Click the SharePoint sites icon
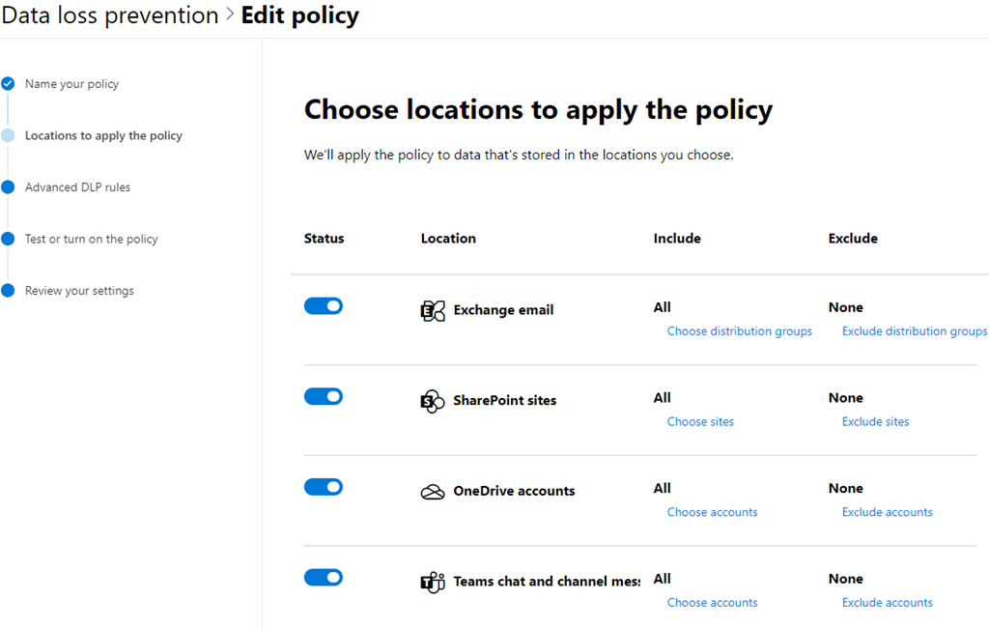 point(433,401)
